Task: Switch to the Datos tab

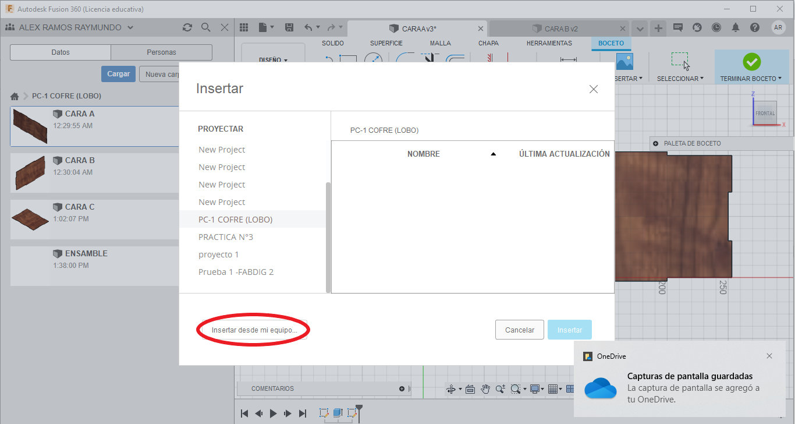Action: coord(61,52)
